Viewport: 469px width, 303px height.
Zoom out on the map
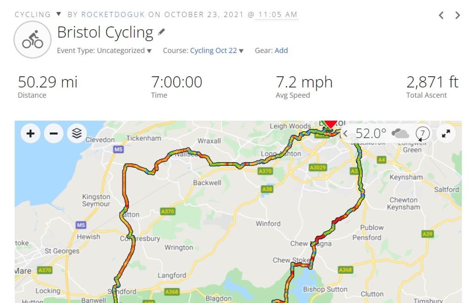(x=54, y=133)
